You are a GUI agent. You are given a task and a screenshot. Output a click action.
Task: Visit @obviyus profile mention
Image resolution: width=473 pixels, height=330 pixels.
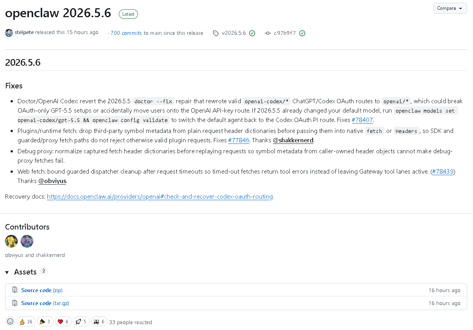52,181
